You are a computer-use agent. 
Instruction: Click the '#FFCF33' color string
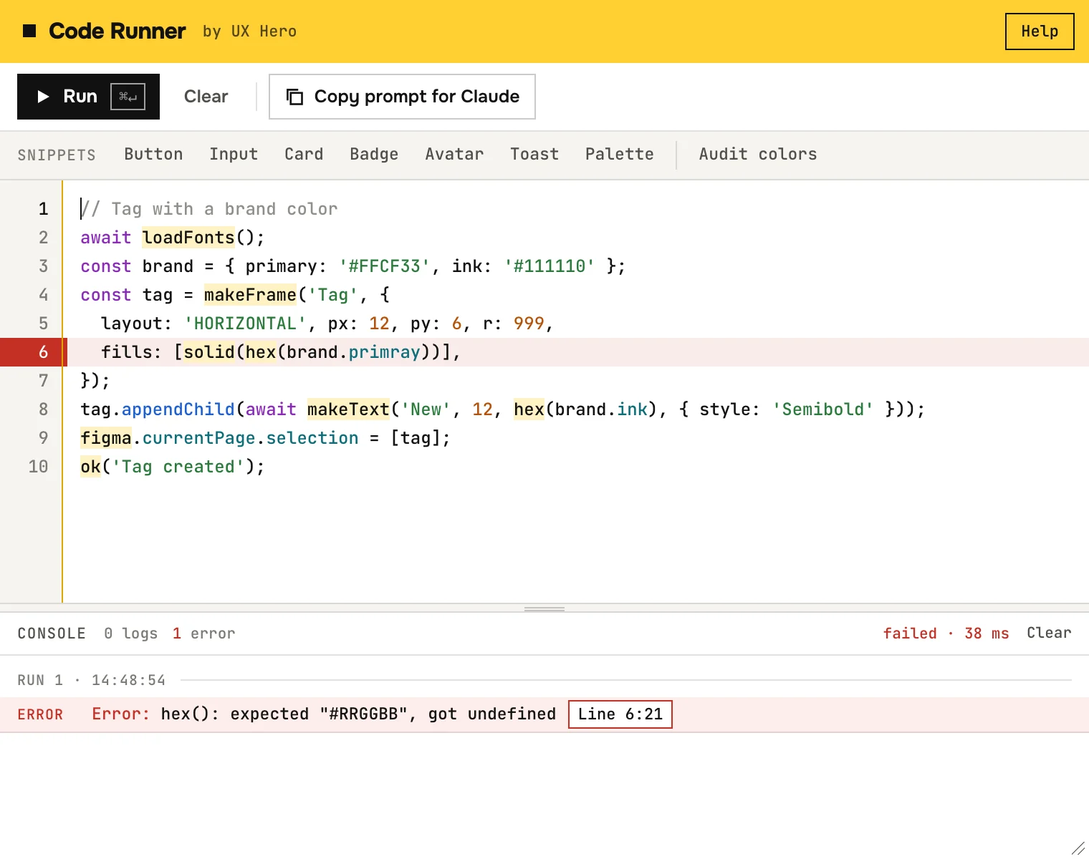pyautogui.click(x=385, y=266)
